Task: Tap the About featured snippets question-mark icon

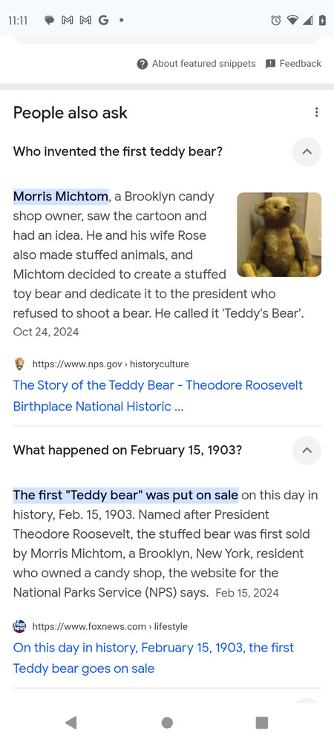Action: (x=142, y=64)
